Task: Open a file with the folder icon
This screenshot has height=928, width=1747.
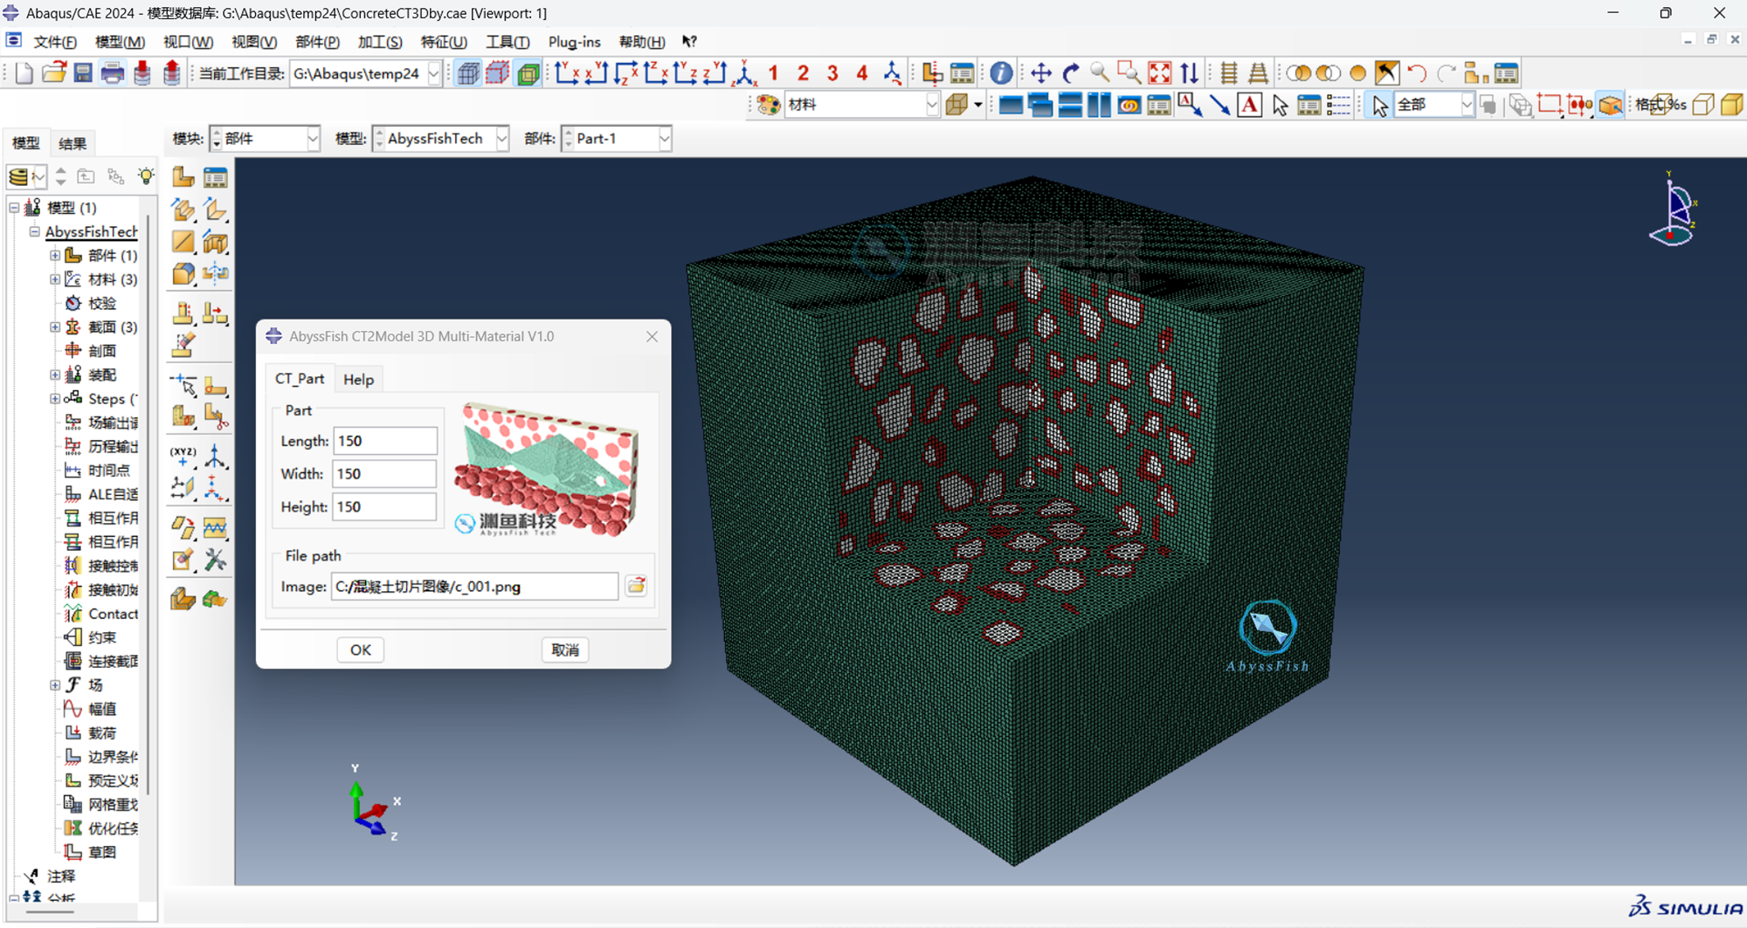Action: (54, 73)
